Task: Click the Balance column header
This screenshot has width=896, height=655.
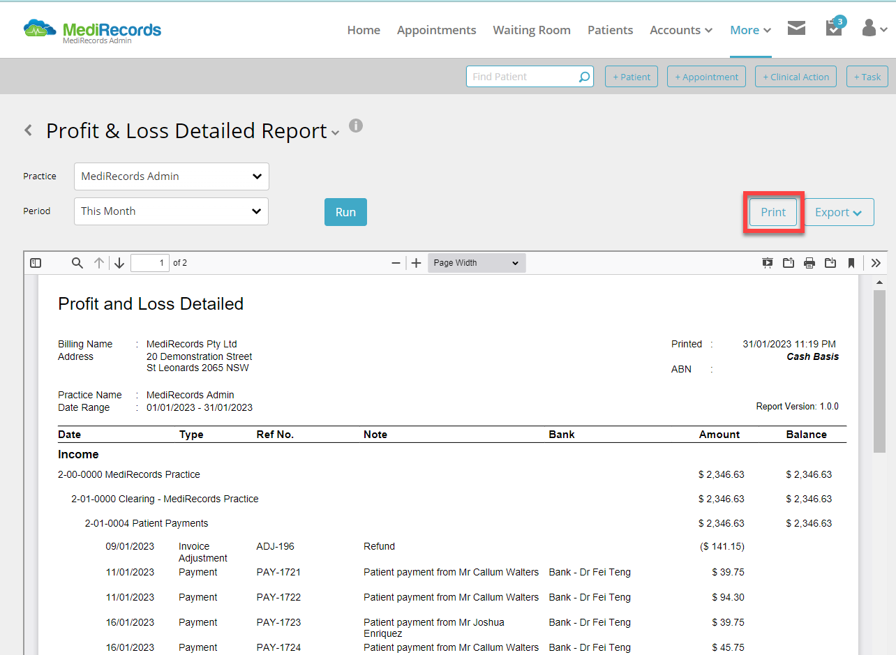Action: tap(806, 434)
